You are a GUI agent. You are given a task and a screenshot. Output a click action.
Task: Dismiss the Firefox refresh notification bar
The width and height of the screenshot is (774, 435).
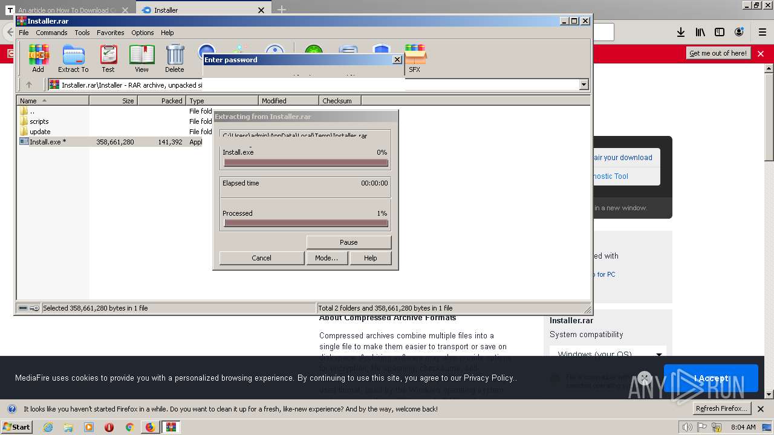tap(761, 409)
